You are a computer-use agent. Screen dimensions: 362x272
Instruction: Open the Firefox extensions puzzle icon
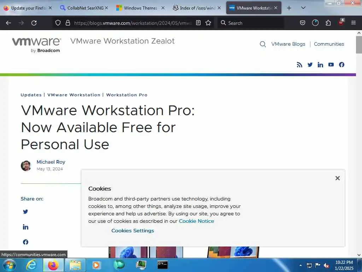pos(328,23)
